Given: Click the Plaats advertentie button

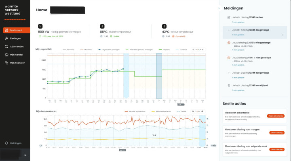Looking at the screenshot, I should (276, 116).
